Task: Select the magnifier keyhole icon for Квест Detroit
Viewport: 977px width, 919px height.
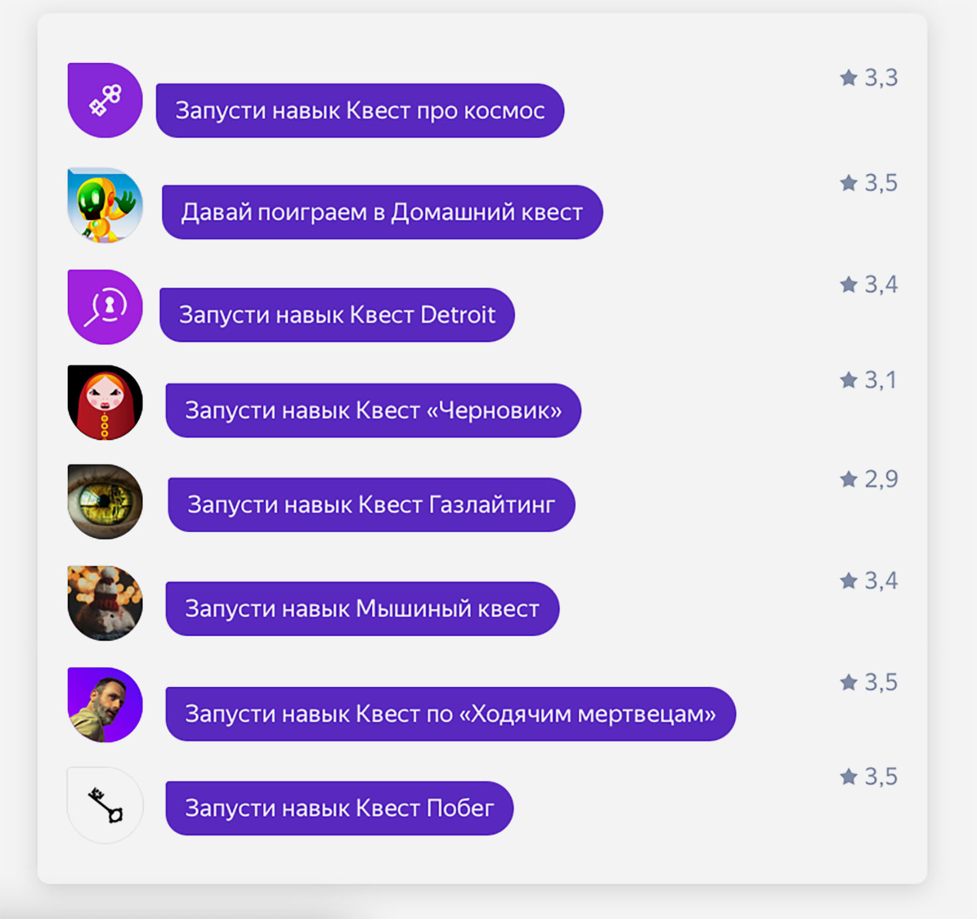Action: (105, 307)
